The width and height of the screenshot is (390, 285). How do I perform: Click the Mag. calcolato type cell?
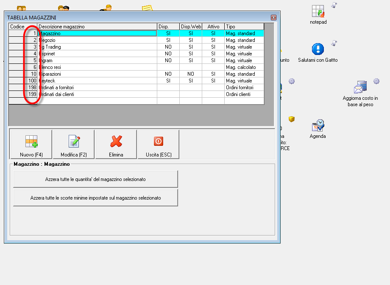(x=244, y=67)
